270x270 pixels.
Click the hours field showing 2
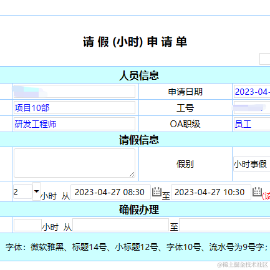click(22, 191)
